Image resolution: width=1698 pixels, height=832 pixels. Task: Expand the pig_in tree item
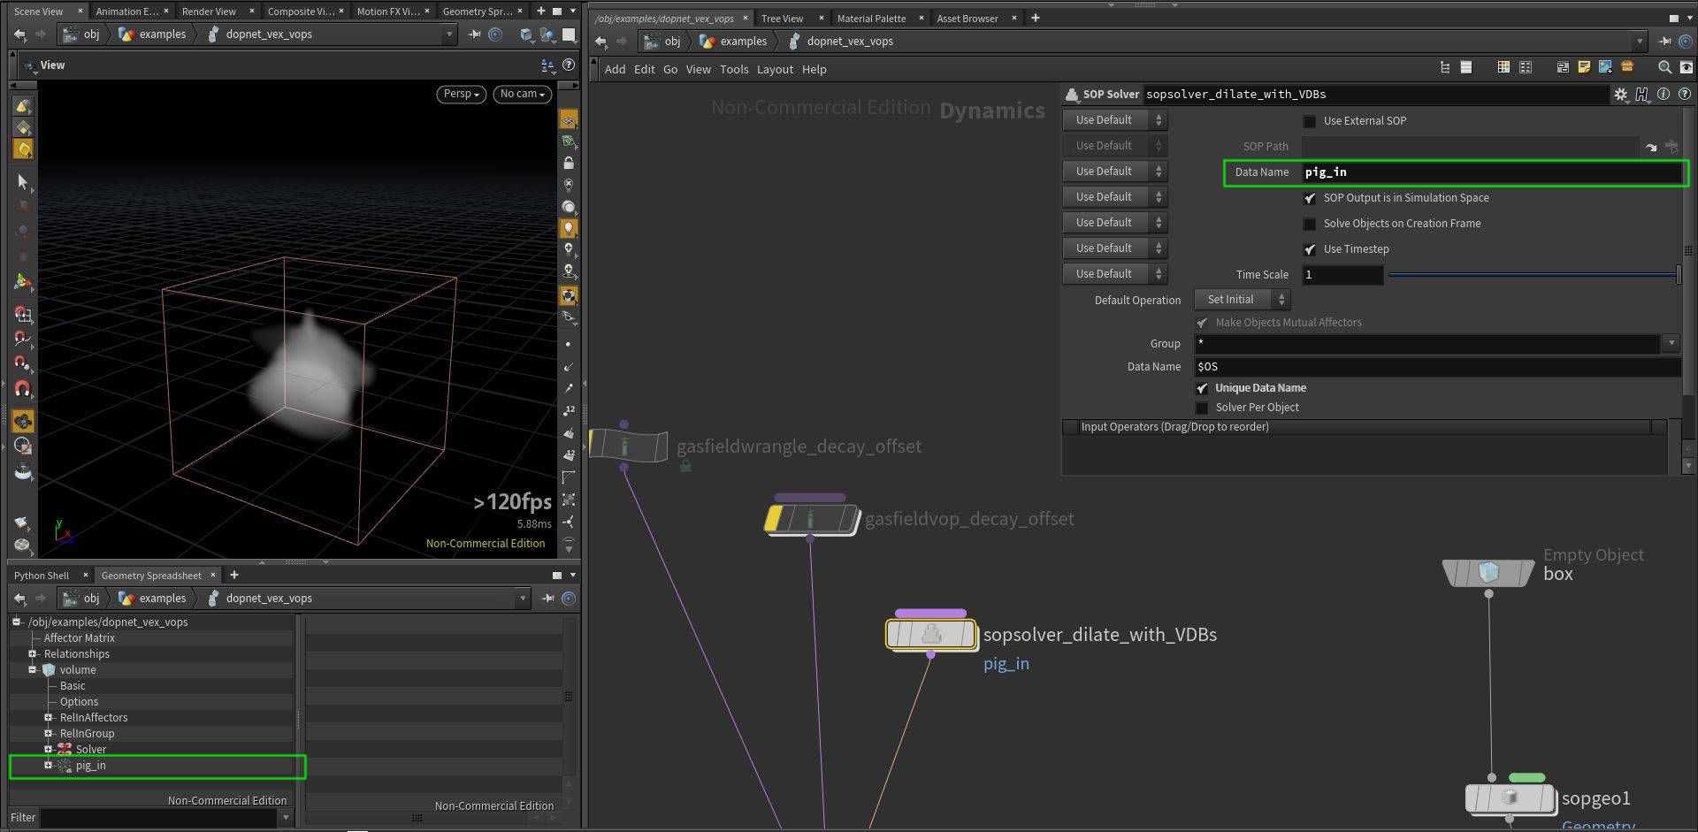click(48, 766)
